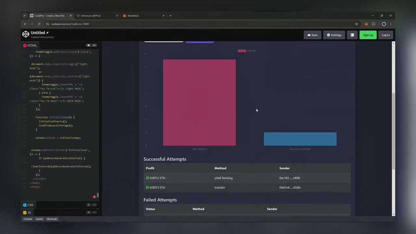
Task: Click the CodePen logo icon
Action: click(26, 34)
